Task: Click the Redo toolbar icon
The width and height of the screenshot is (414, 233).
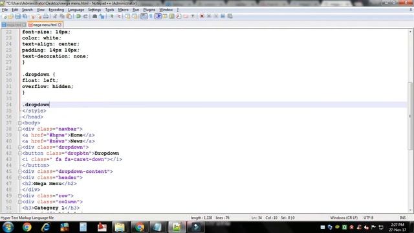Action: [85, 16]
